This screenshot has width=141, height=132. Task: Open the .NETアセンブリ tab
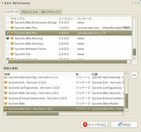point(51,12)
